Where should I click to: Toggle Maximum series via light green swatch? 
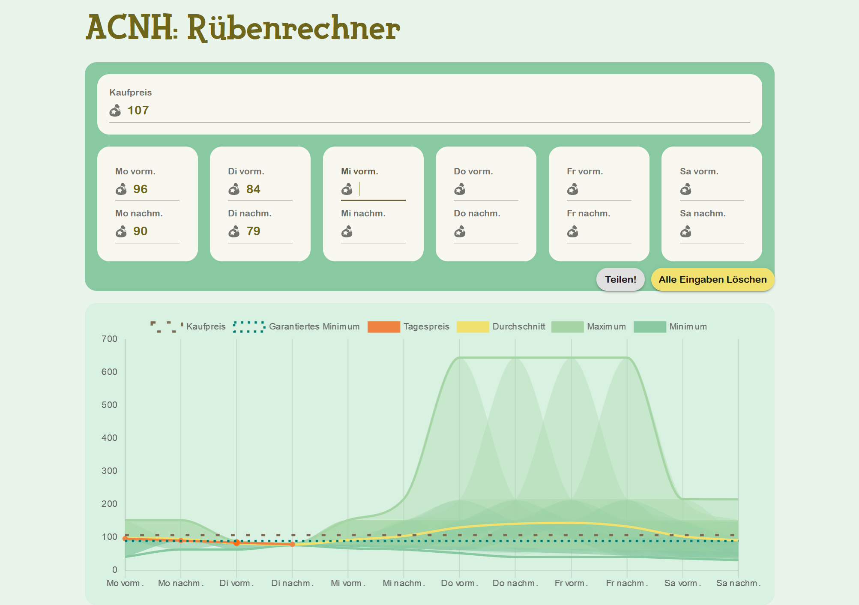click(568, 326)
